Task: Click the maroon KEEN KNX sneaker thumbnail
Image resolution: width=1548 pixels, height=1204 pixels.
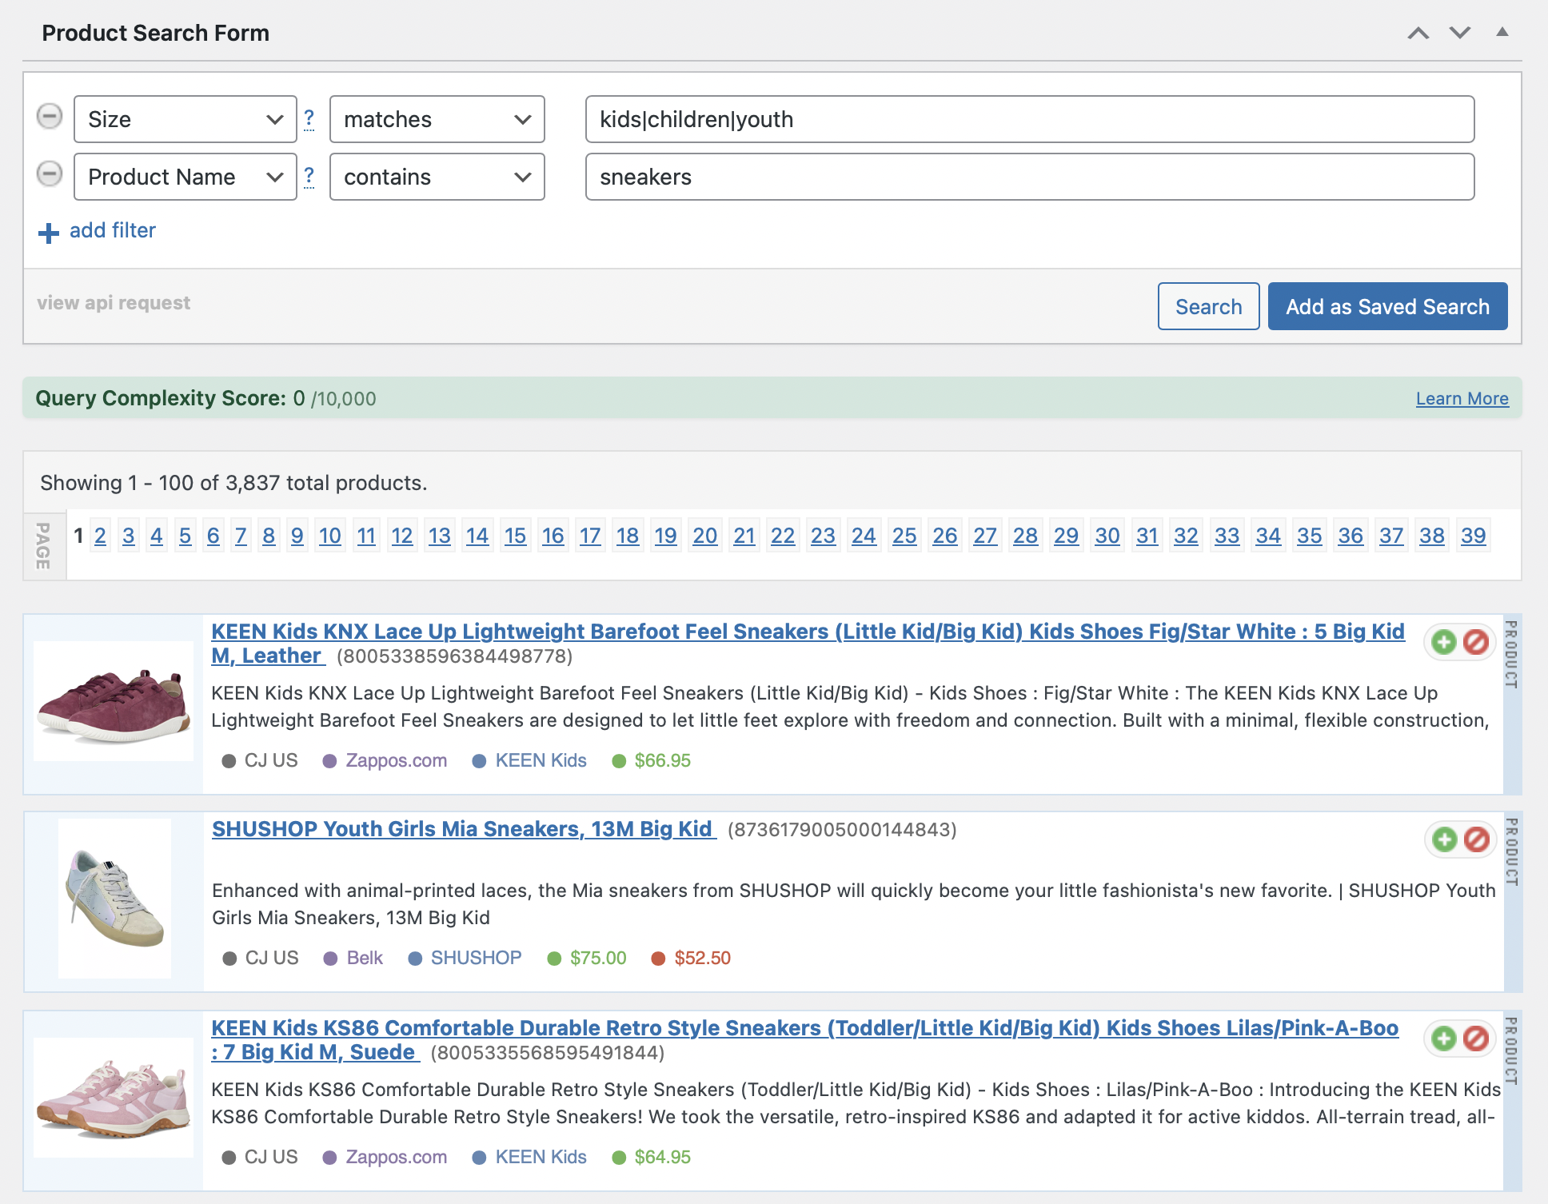Action: coord(114,701)
